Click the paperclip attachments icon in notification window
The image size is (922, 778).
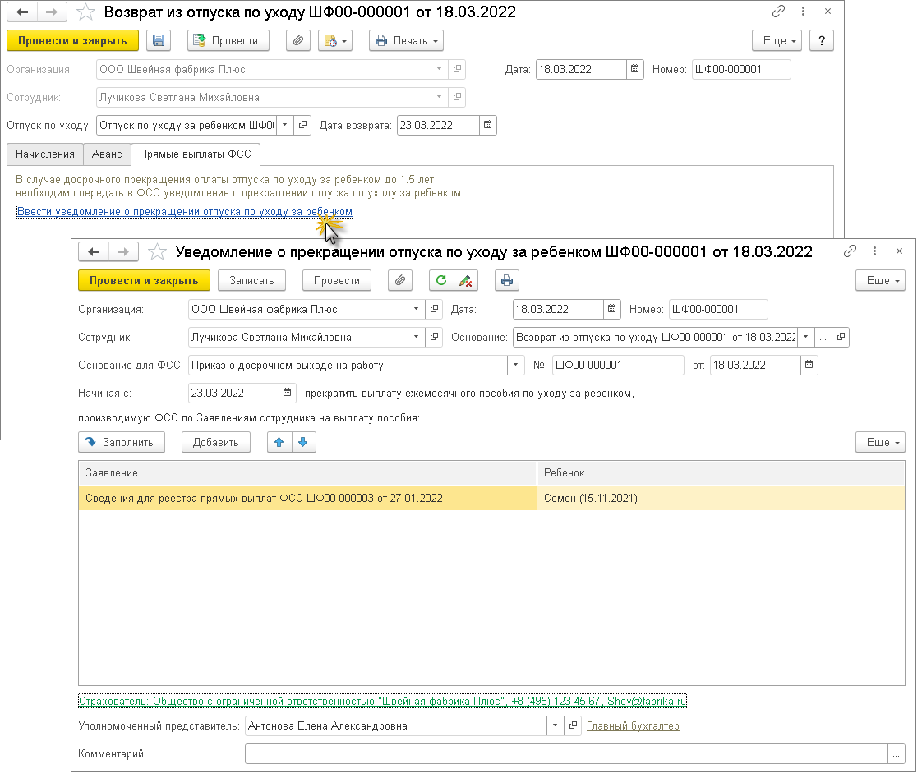point(399,280)
